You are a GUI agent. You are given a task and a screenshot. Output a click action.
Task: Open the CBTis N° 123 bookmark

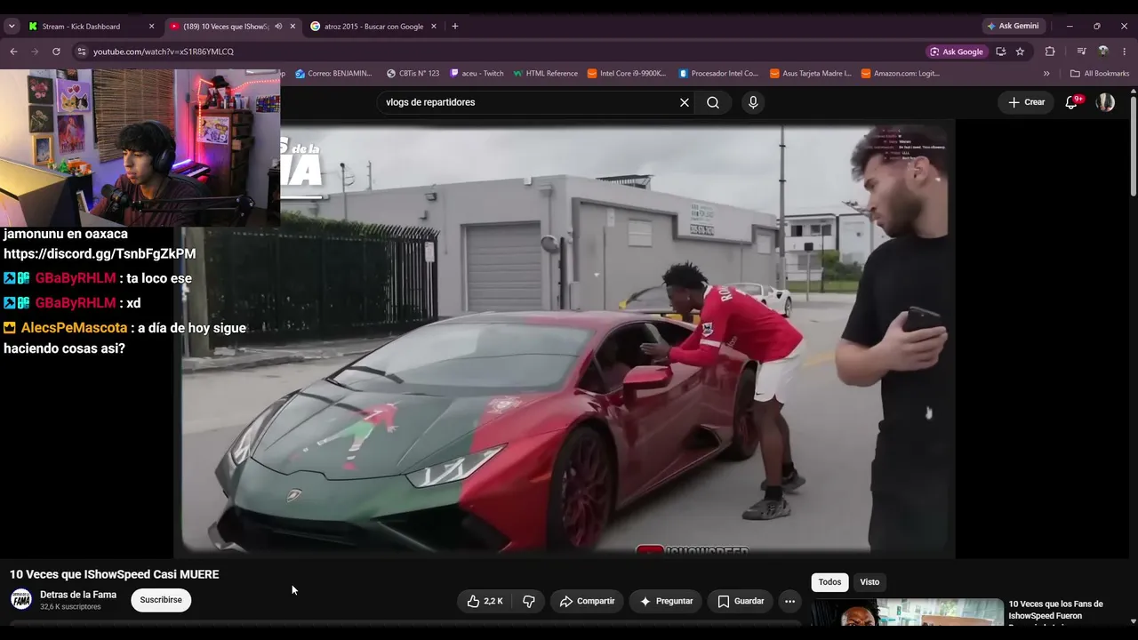(413, 74)
